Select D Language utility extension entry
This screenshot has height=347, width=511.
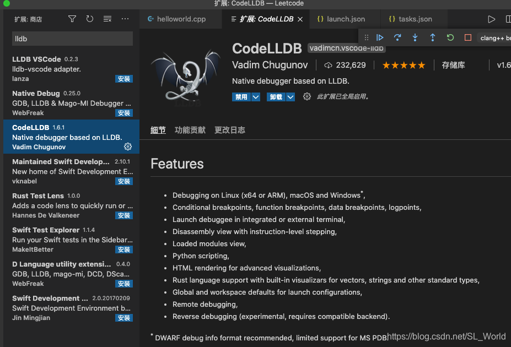71,273
